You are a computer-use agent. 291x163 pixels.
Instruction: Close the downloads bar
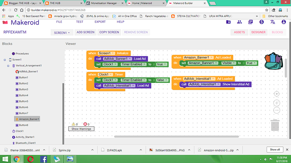[x=287, y=150]
